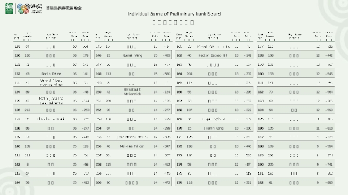Click the Hector Escaso Gil player name
This screenshot has width=348, height=195.
pos(213,55)
